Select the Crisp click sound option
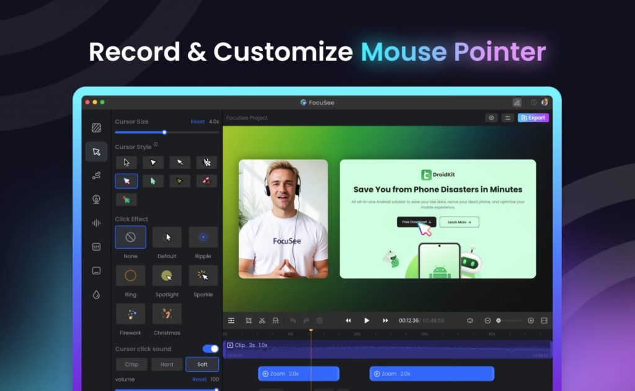Image resolution: width=635 pixels, height=391 pixels. coord(131,364)
